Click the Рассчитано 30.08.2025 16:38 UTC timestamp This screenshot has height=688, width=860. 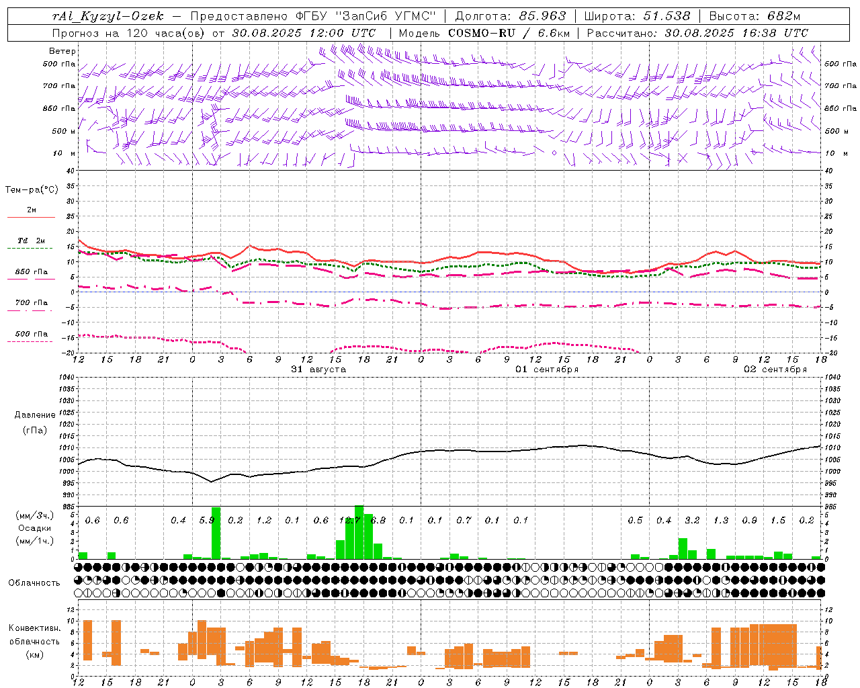[x=697, y=33]
